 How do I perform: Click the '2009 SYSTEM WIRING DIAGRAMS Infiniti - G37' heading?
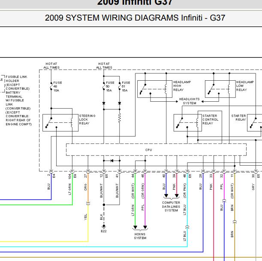[x=135, y=18]
